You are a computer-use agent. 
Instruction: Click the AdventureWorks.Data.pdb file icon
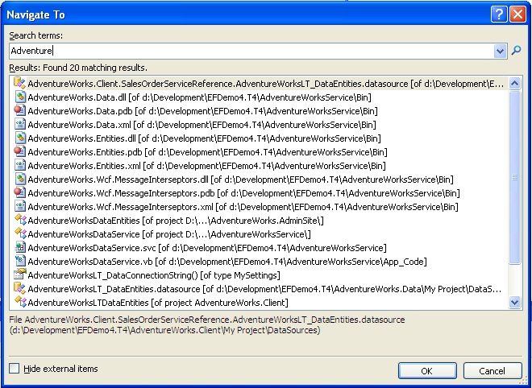(20, 111)
